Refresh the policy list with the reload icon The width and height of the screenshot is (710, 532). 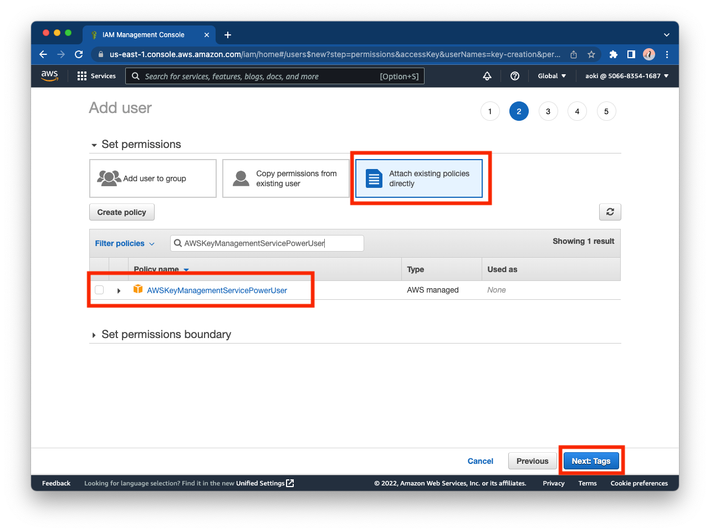tap(610, 212)
